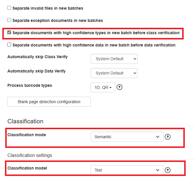Enable Separate invalid files in new batches
Screen dimensions: 195x178
point(9,8)
